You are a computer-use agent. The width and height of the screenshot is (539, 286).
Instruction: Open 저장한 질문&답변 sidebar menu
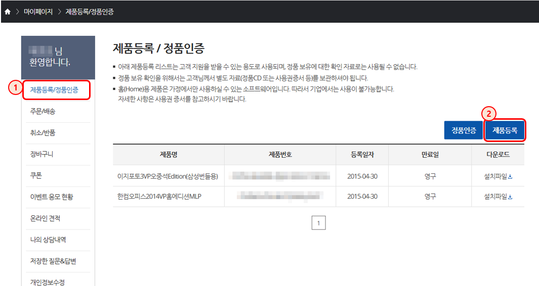click(x=53, y=261)
